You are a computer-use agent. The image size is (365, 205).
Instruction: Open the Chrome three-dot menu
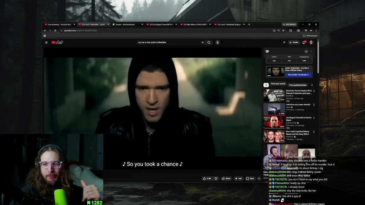(x=316, y=30)
